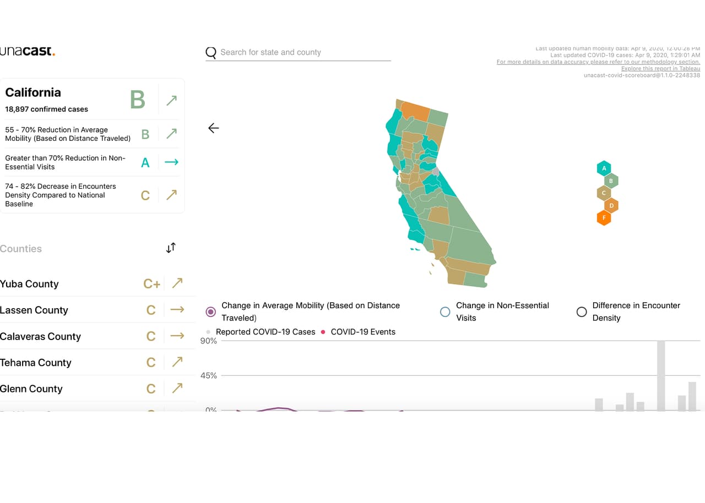Click the back arrow beside the map
Viewport: 705px width, 503px height.
214,128
